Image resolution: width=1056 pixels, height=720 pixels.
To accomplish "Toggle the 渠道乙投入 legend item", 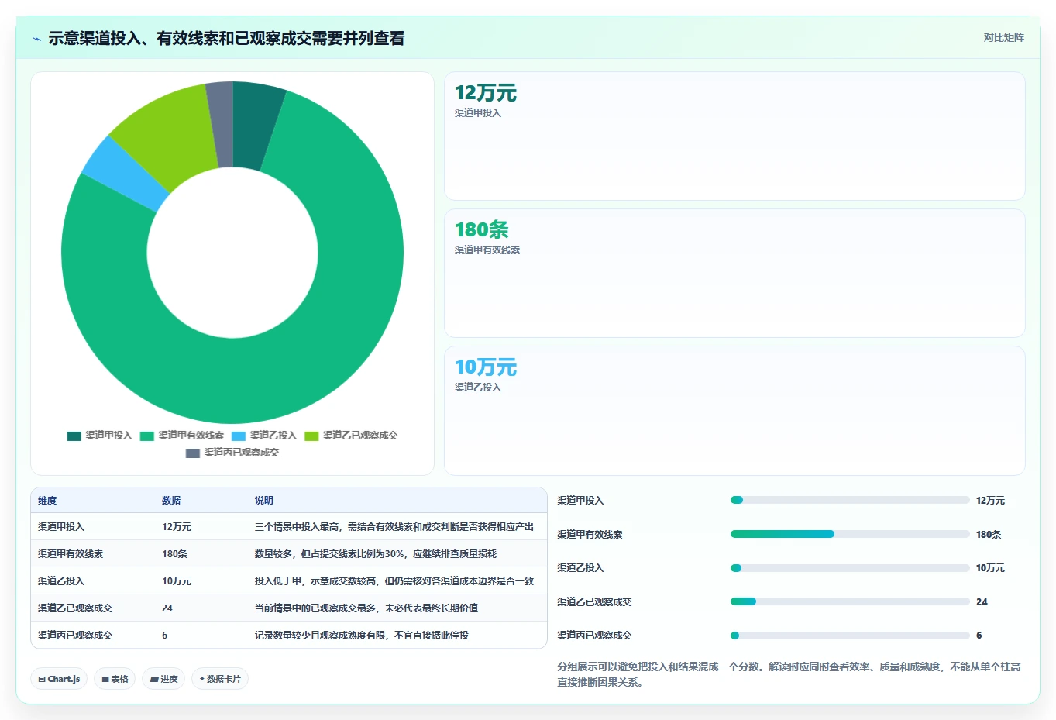I will 264,436.
